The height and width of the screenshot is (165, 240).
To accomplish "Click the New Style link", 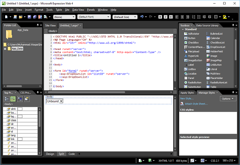I will (x=187, y=98).
